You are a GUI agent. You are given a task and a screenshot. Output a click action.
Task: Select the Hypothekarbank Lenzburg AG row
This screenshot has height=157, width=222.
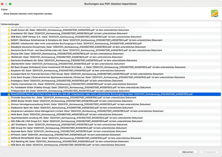(x=111, y=118)
